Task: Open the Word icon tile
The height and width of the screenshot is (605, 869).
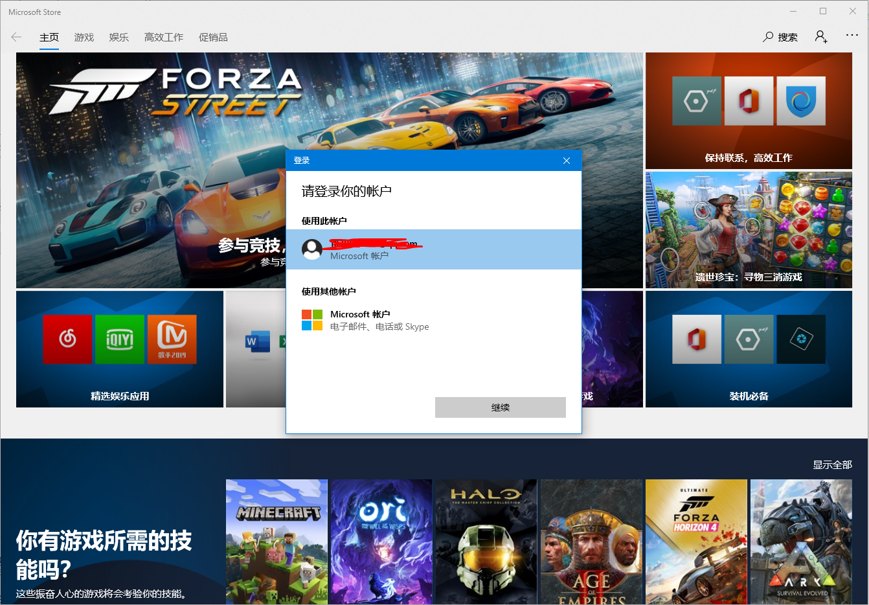Action: tap(258, 341)
